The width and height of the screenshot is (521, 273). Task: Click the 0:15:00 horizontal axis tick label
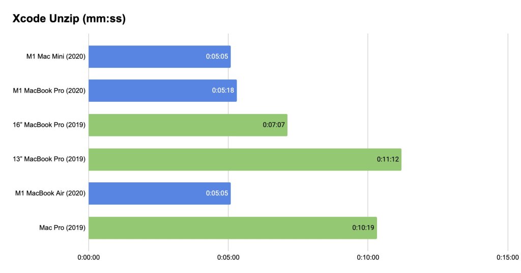[507, 258]
